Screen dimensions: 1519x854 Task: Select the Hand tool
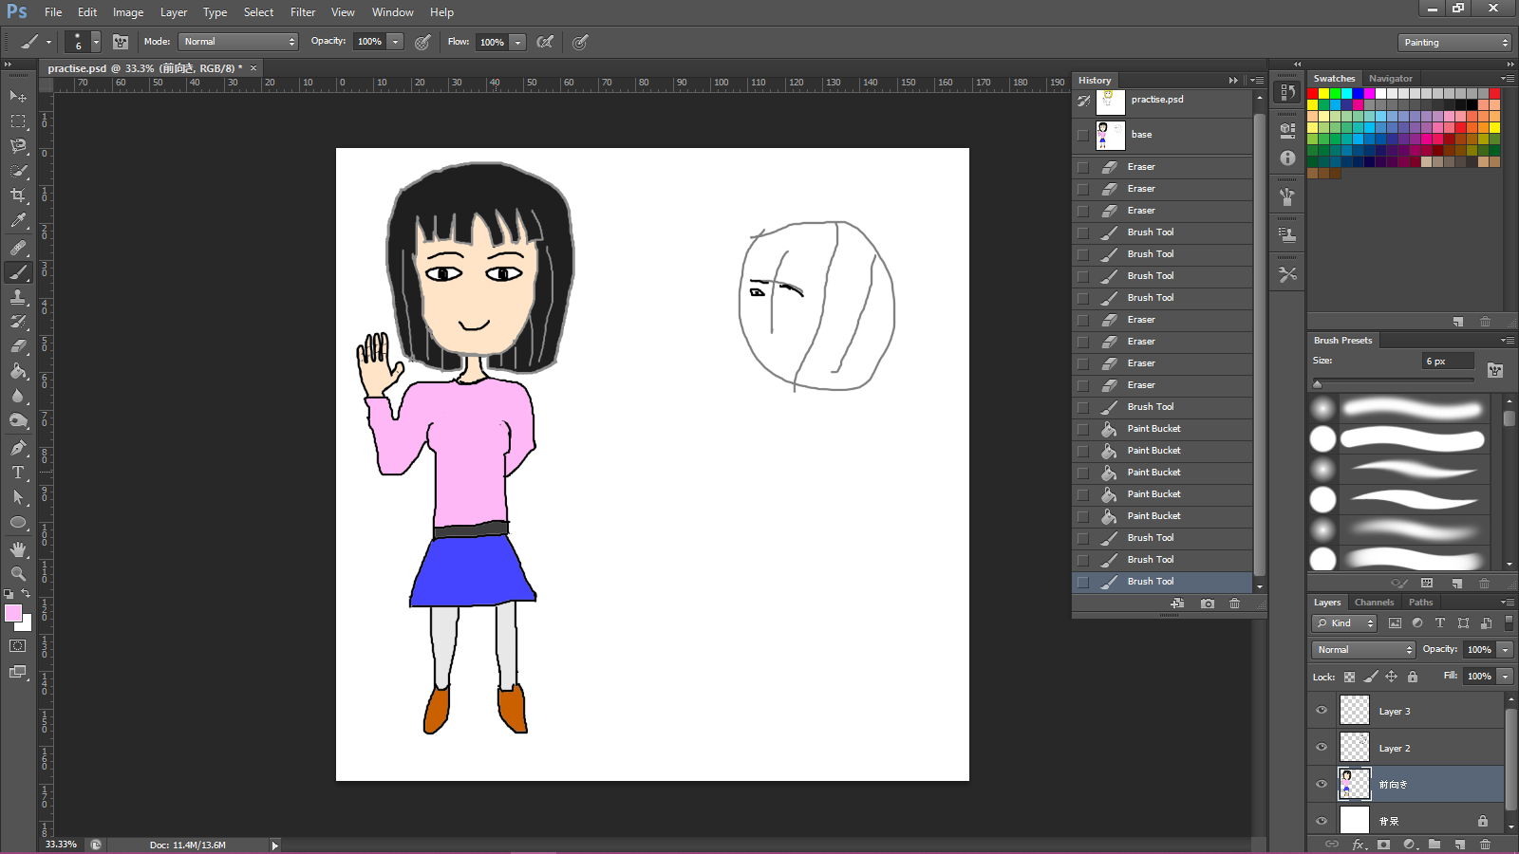tap(18, 549)
